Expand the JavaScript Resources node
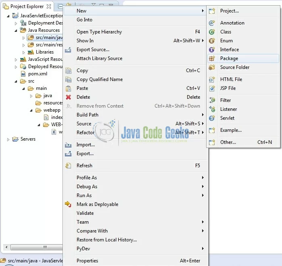Image resolution: width=282 pixels, height=266 pixels. 16,60
